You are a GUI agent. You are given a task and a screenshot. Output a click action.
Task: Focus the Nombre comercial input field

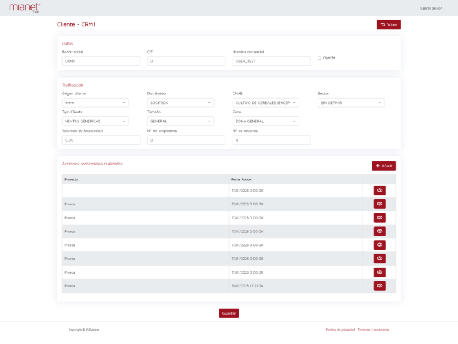click(x=272, y=61)
